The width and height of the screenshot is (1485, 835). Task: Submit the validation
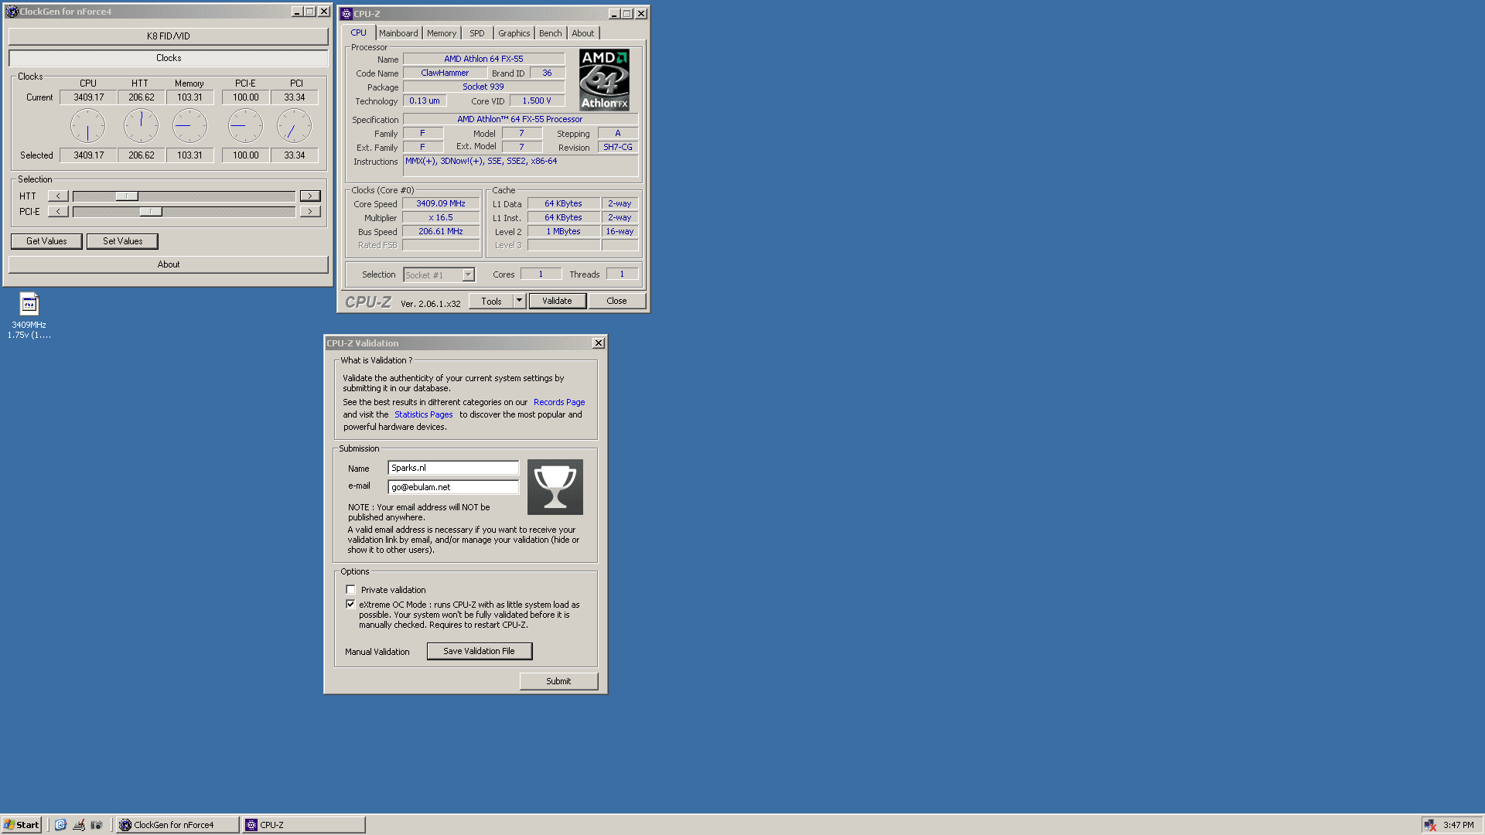click(x=558, y=681)
